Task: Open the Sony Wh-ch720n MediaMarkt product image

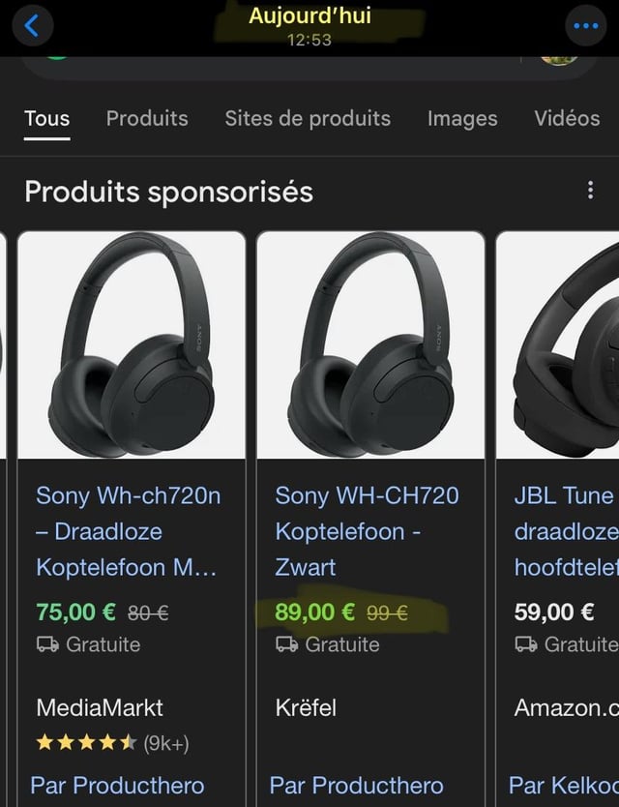Action: tap(132, 344)
